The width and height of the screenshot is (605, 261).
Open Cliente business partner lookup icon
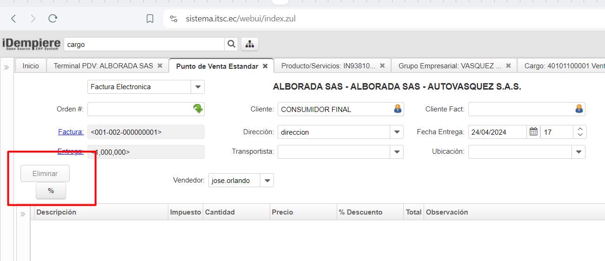pyautogui.click(x=398, y=109)
